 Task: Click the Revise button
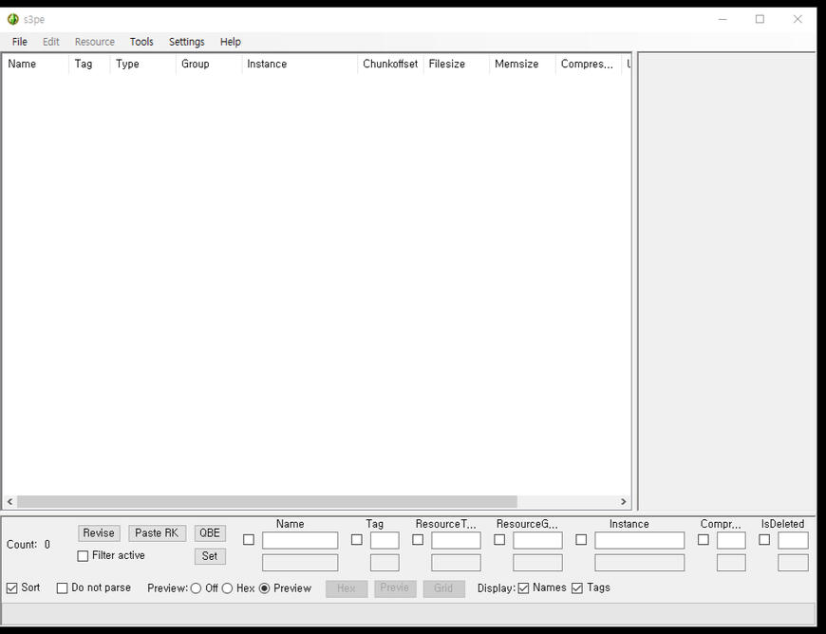(99, 533)
